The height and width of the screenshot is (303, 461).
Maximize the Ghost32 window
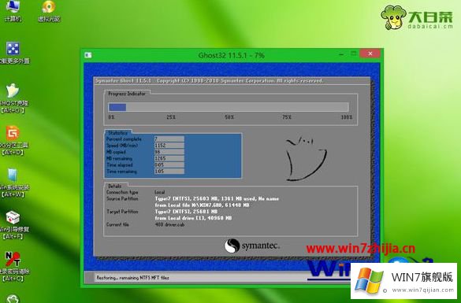(x=354, y=54)
